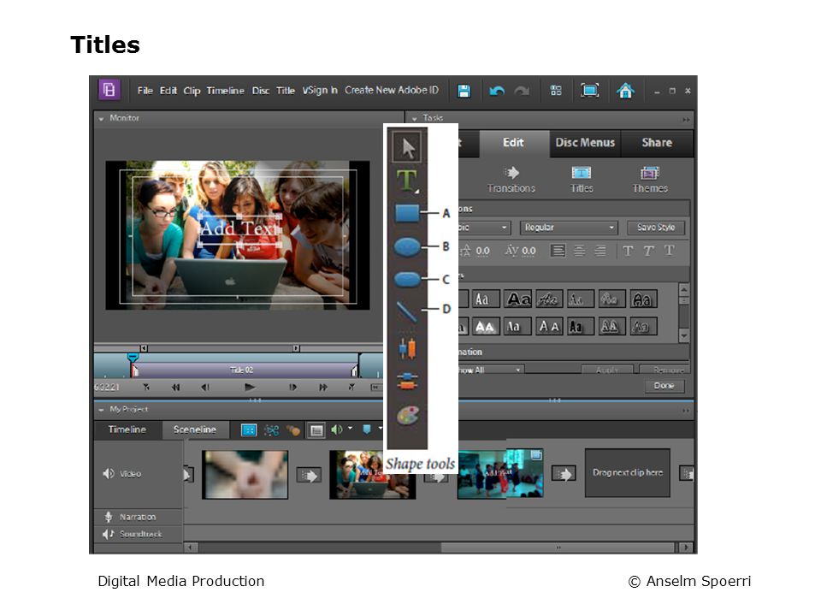Open the Clip menu
The height and width of the screenshot is (616, 821).
(x=192, y=91)
